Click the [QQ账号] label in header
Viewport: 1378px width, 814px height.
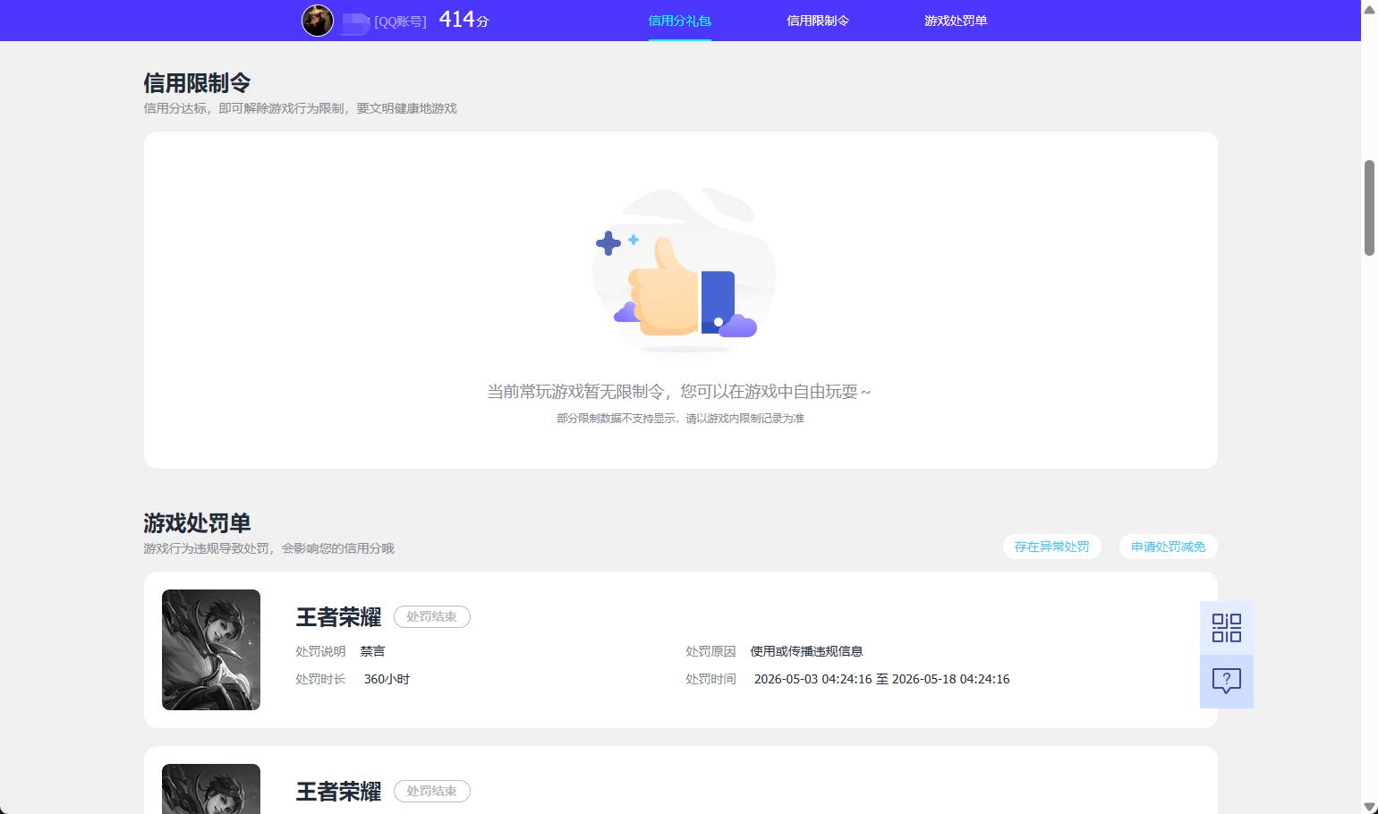click(x=400, y=21)
